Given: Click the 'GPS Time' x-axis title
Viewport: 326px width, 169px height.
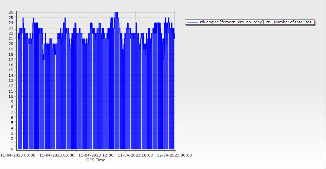Looking at the screenshot, I should click(95, 160).
